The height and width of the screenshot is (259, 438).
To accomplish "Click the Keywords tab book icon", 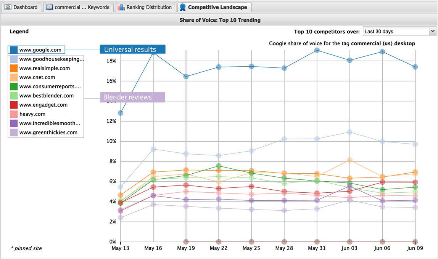I will (49, 7).
